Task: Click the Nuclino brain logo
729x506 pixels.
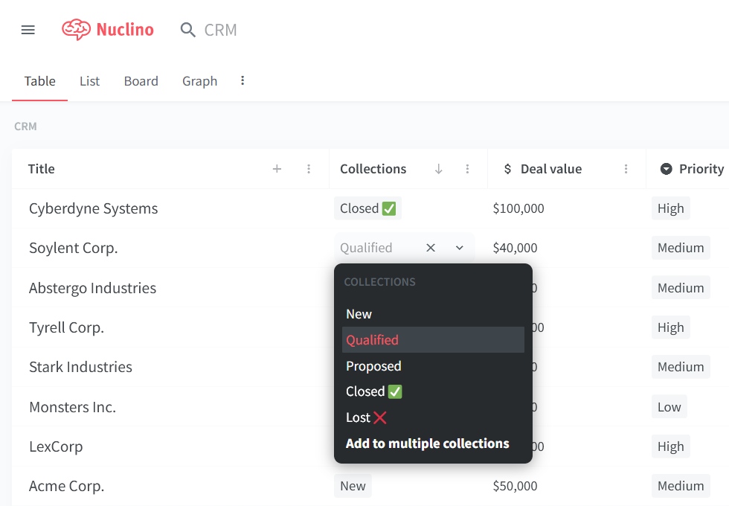Action: click(76, 30)
